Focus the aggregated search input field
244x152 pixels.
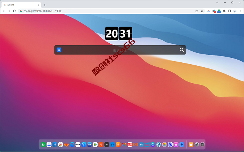pyautogui.click(x=120, y=50)
